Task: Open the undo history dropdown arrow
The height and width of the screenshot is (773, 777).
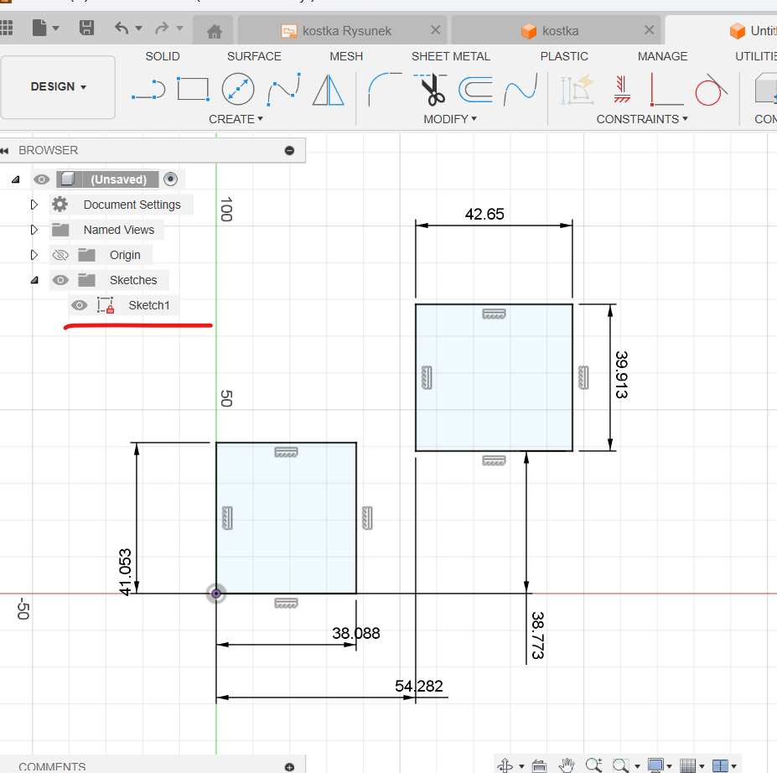Action: [139, 29]
